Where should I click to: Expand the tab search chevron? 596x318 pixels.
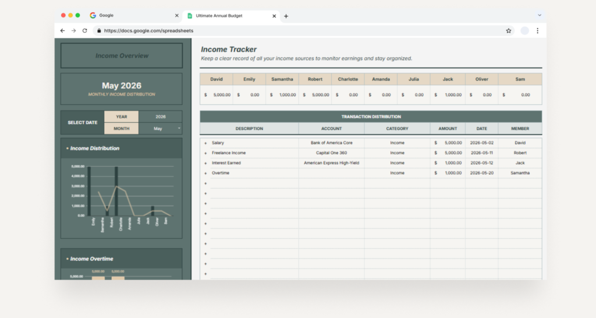(540, 15)
